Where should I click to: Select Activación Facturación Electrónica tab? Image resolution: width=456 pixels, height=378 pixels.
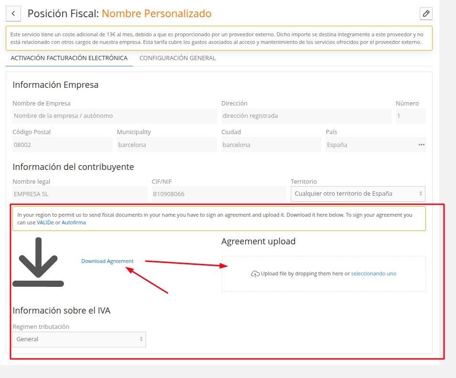pos(69,58)
